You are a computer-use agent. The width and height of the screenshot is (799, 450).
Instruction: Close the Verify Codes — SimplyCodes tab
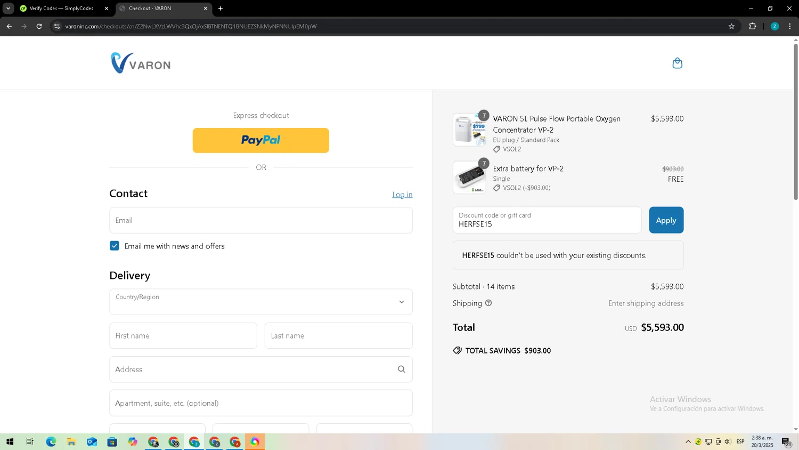point(107,9)
